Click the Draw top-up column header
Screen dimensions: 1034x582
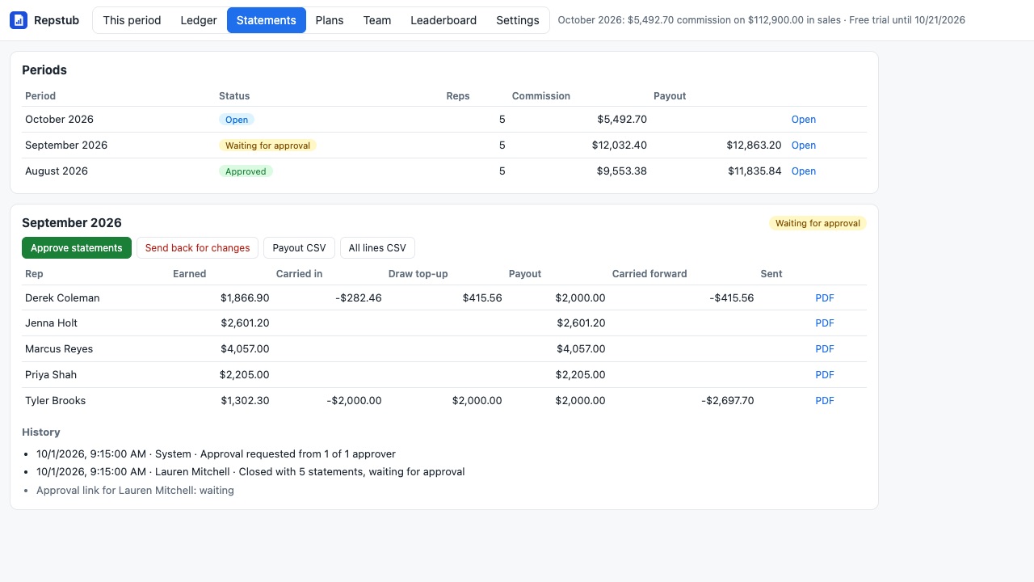coord(418,274)
